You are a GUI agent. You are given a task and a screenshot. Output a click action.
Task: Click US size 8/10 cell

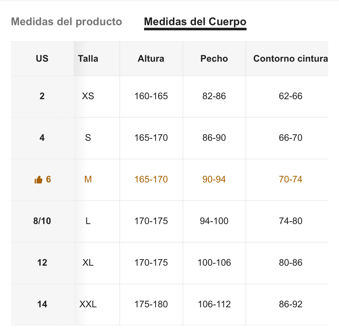(42, 221)
